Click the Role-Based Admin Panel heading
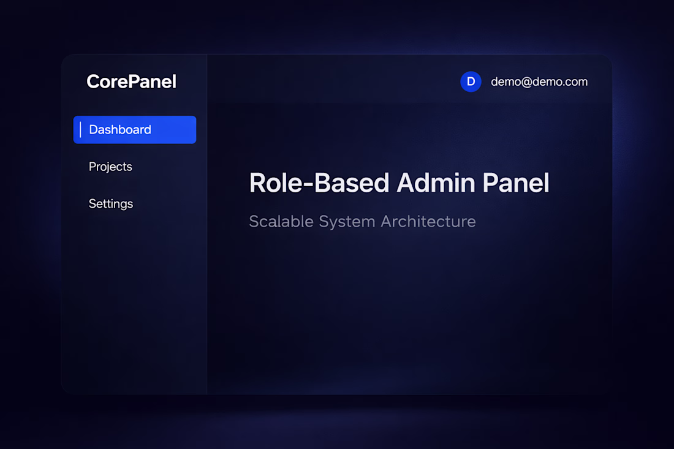Image resolution: width=674 pixels, height=449 pixels. [399, 183]
